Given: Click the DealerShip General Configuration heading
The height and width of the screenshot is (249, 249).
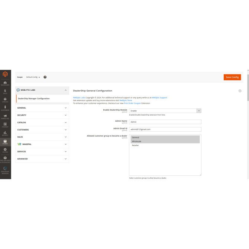Looking at the screenshot, I should tap(93, 91).
